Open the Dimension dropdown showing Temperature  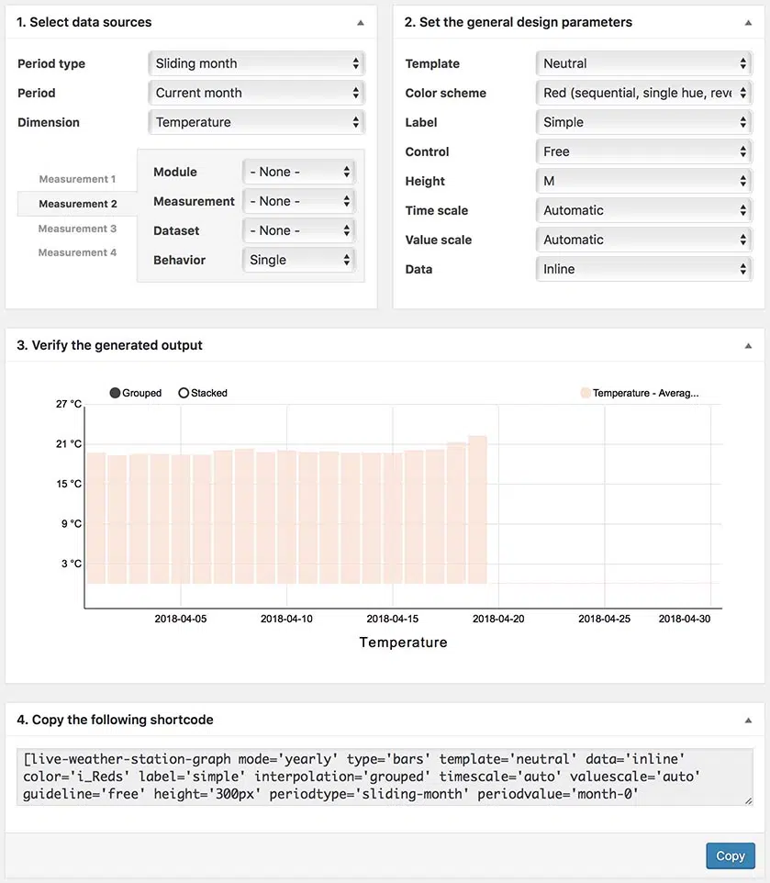coord(257,122)
